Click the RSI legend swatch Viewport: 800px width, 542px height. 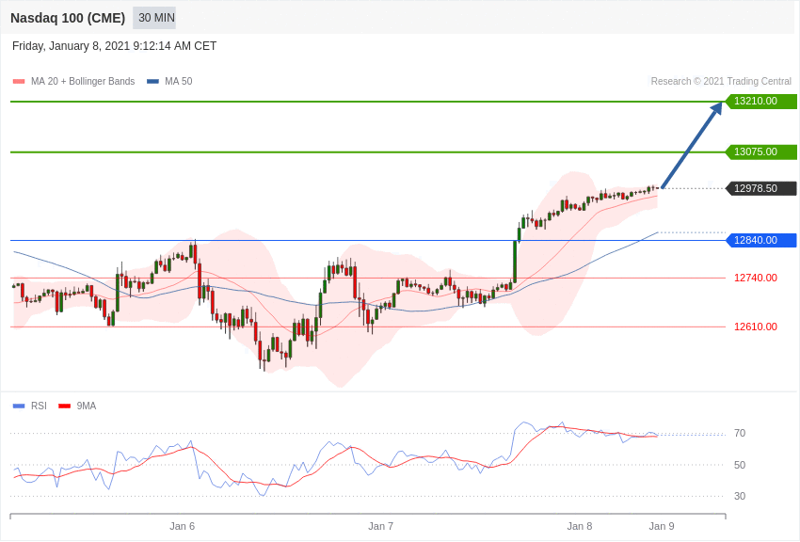[19, 406]
